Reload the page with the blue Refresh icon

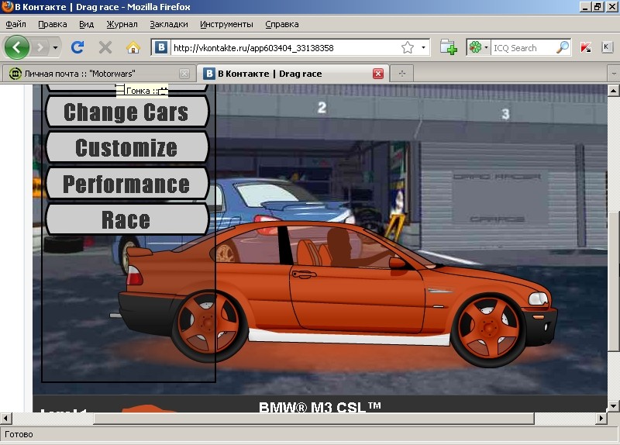pyautogui.click(x=77, y=47)
